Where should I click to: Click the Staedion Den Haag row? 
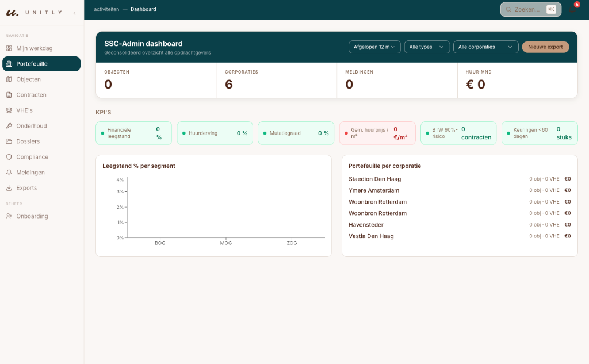tap(460, 179)
